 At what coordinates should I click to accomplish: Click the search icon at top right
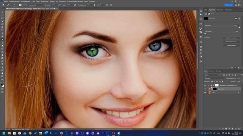[x=236, y=5]
